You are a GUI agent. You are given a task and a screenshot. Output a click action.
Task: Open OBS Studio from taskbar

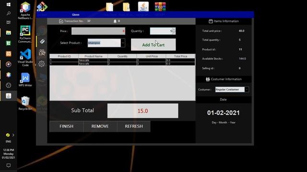coord(9,85)
